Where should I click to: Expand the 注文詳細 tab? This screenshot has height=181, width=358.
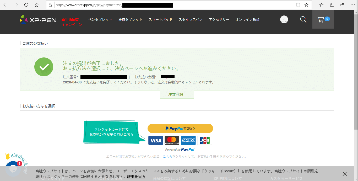pos(177,94)
